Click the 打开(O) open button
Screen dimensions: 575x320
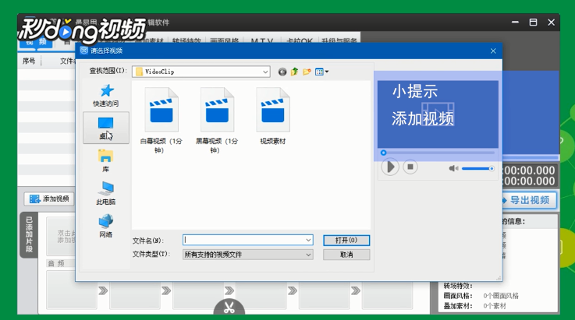(x=346, y=240)
